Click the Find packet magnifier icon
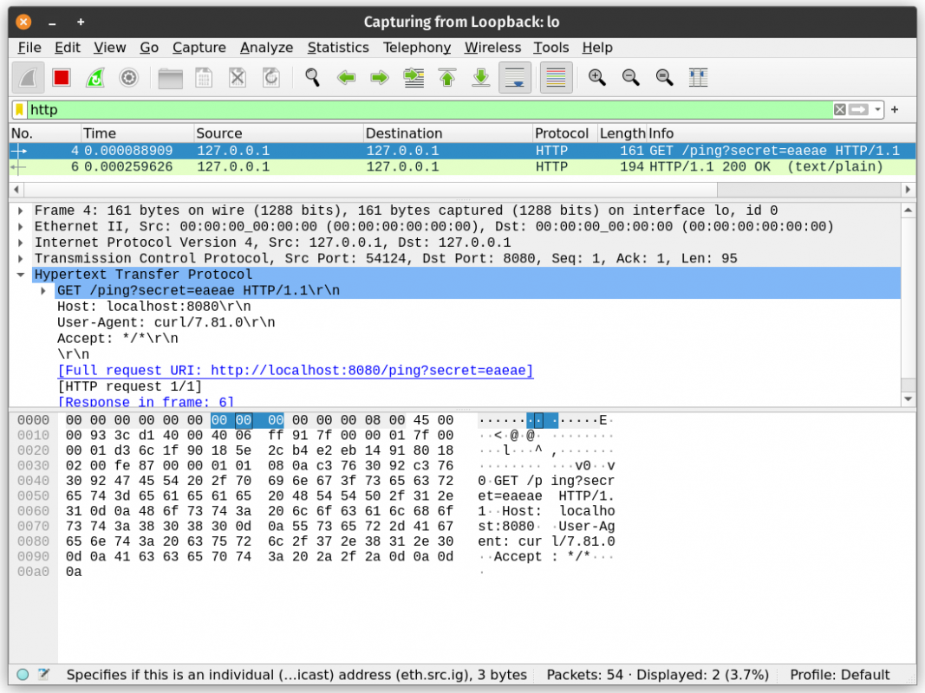925x693 pixels. coord(312,78)
